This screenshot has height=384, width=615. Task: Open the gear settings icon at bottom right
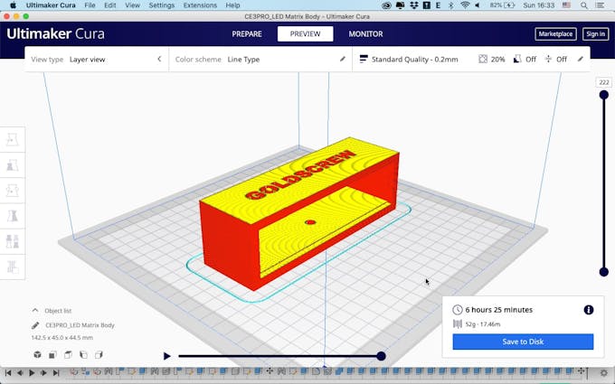[x=604, y=373]
